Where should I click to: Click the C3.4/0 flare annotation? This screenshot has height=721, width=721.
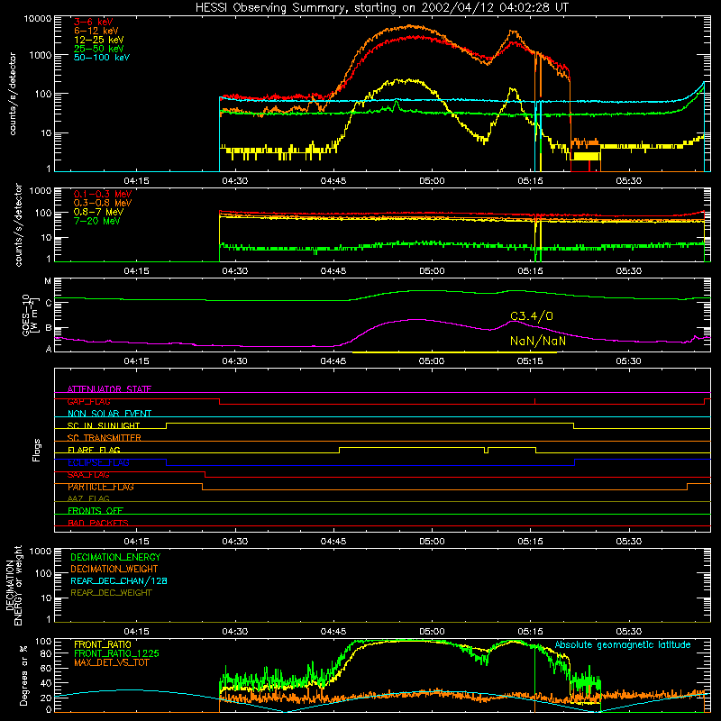pos(532,316)
